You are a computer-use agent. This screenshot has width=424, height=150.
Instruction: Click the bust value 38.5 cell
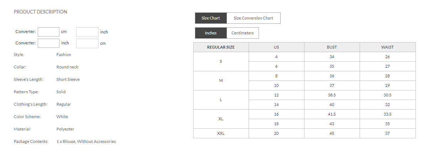(332, 95)
